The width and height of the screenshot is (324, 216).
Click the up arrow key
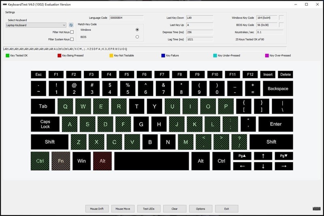pyautogui.click(x=263, y=156)
